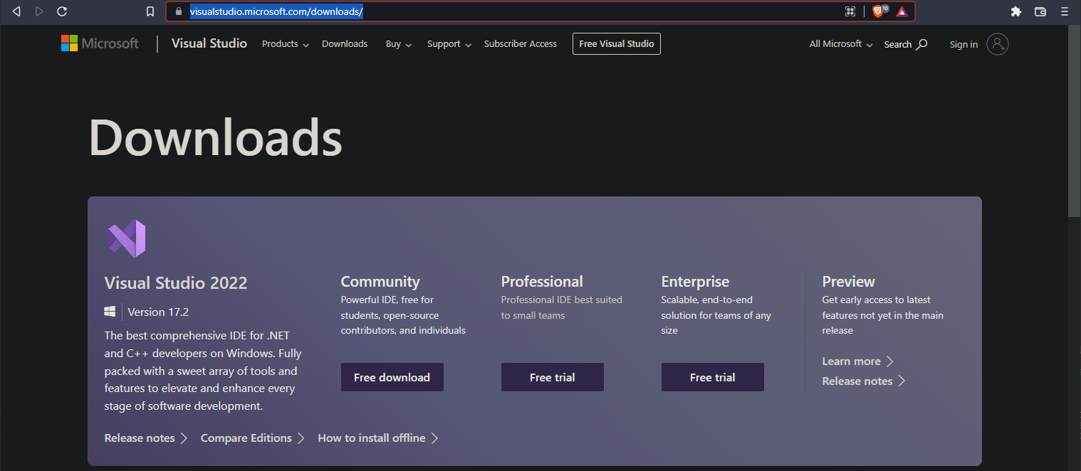Expand the Buy dropdown menu
Image resolution: width=1081 pixels, height=471 pixels.
tap(399, 44)
